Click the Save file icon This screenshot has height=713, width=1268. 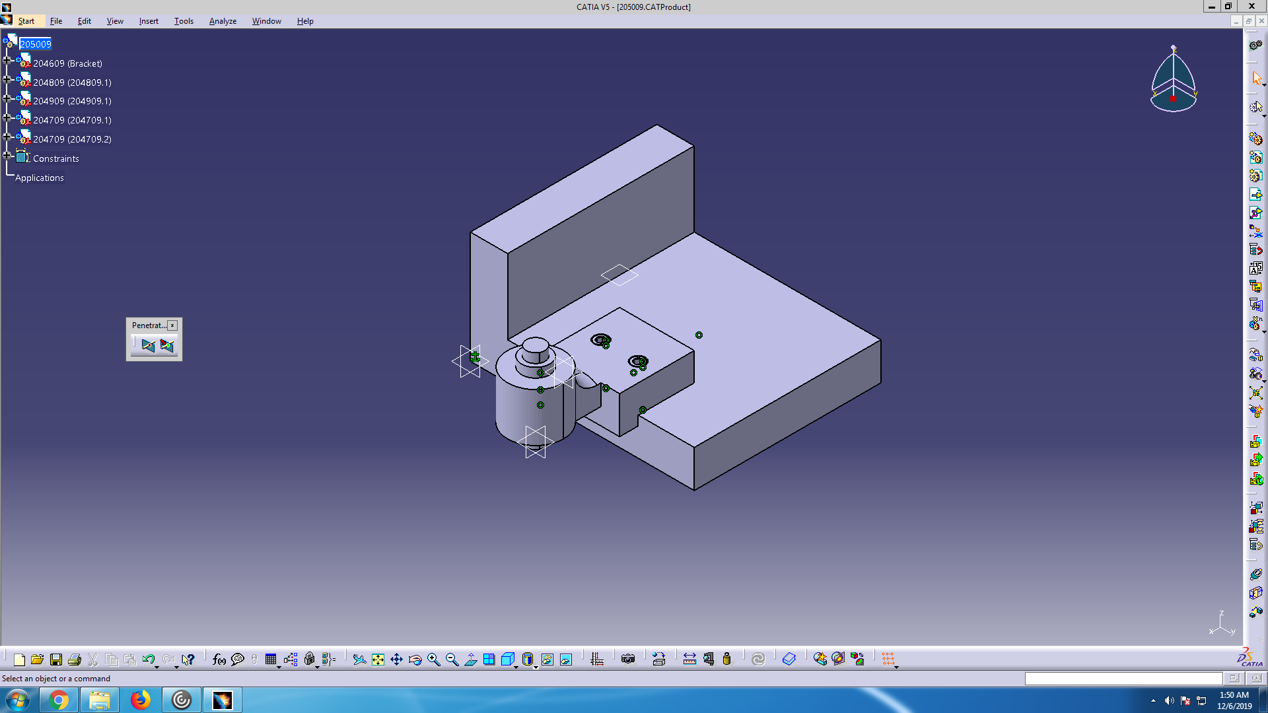[56, 659]
